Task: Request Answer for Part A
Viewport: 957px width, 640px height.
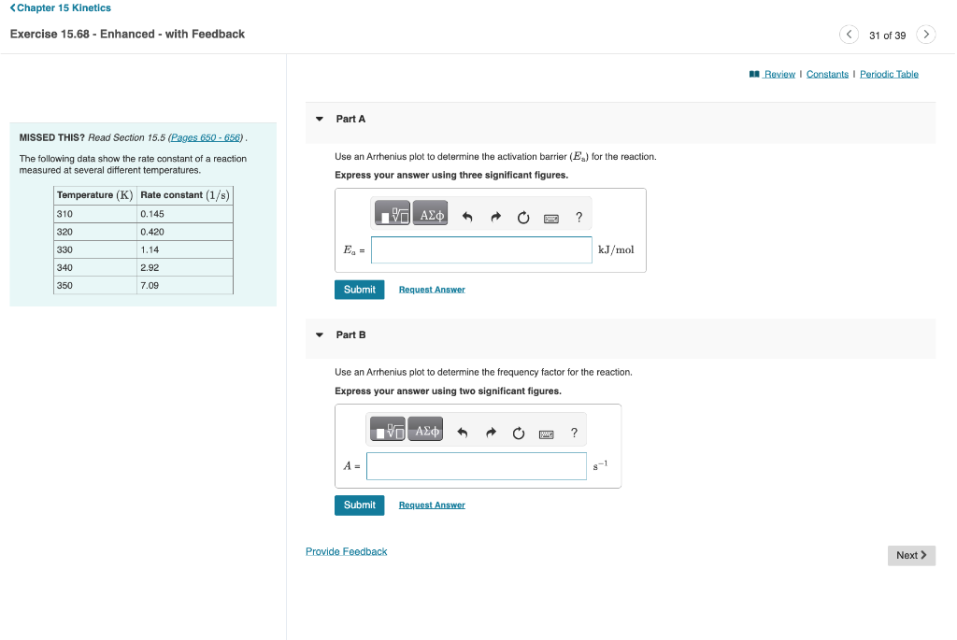Action: pyautogui.click(x=432, y=290)
